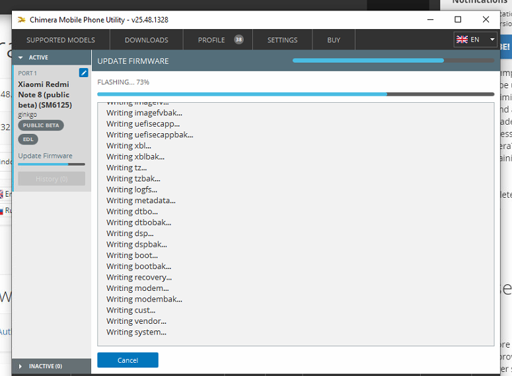Viewport: 512px width, 376px height.
Task: Open the EN language dropdown arrow
Action: [492, 40]
